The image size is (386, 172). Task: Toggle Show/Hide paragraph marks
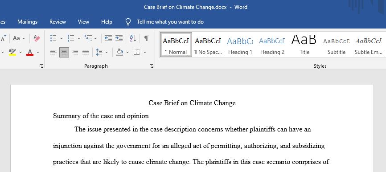tap(147, 38)
